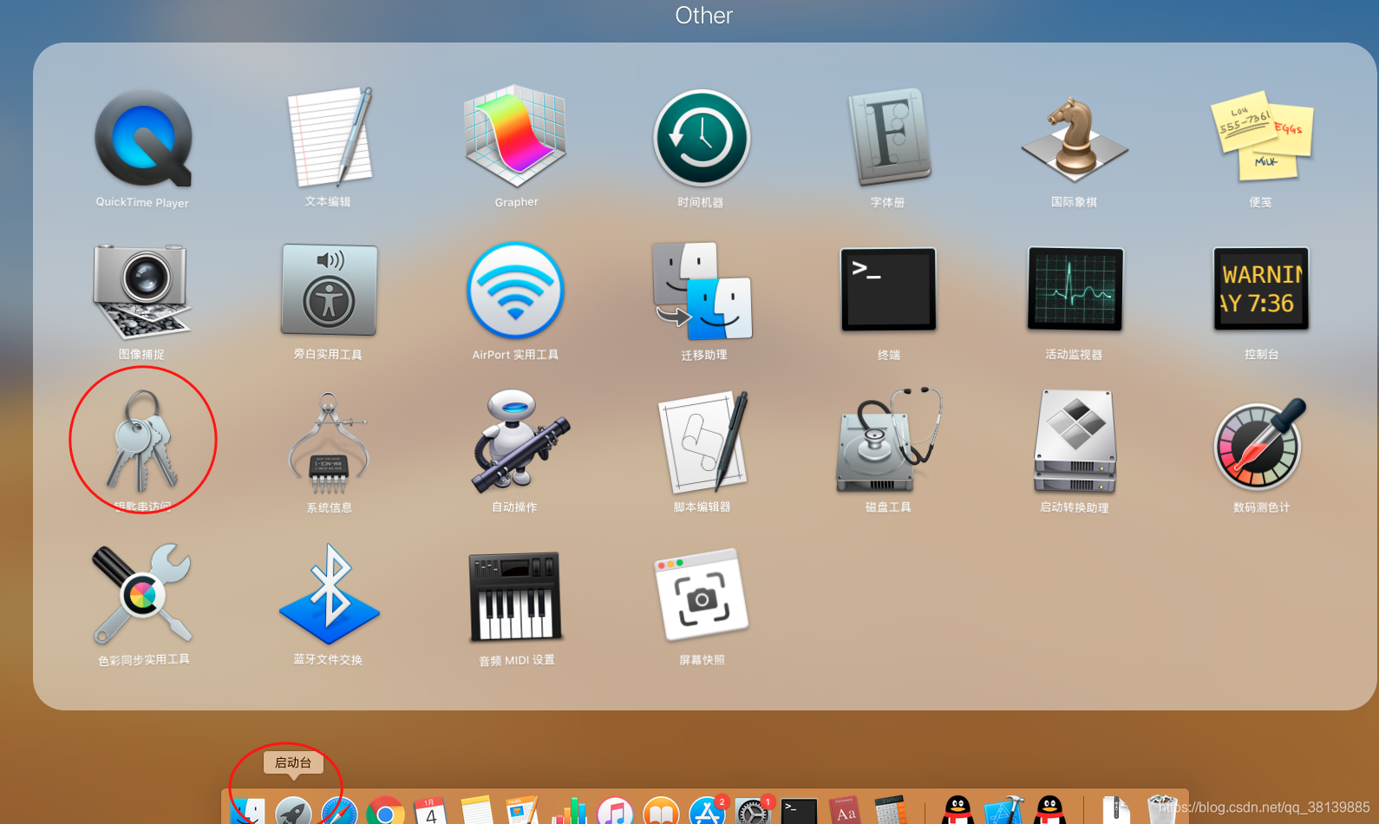Open the Keychain Access keys icon
This screenshot has width=1379, height=824.
[142, 441]
